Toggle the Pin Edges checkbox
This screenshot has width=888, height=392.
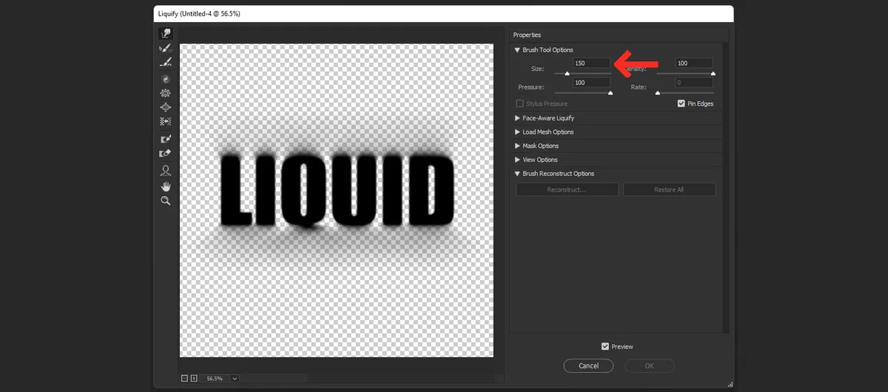(x=682, y=104)
